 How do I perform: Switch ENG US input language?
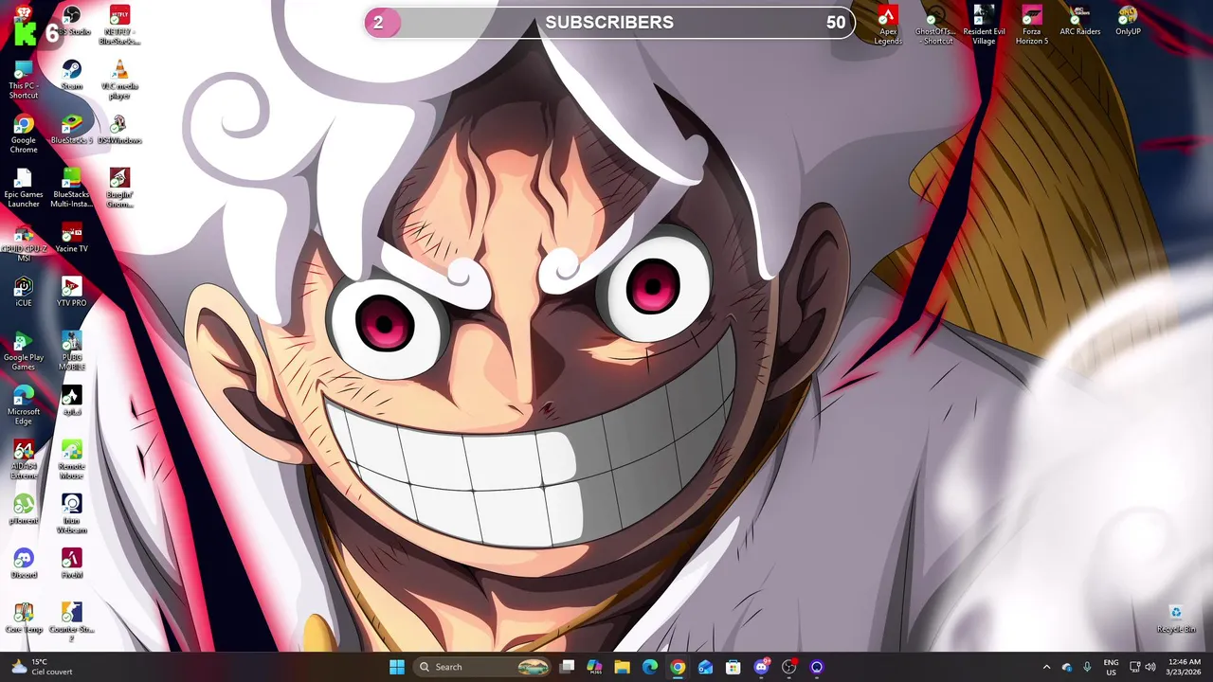pyautogui.click(x=1111, y=667)
